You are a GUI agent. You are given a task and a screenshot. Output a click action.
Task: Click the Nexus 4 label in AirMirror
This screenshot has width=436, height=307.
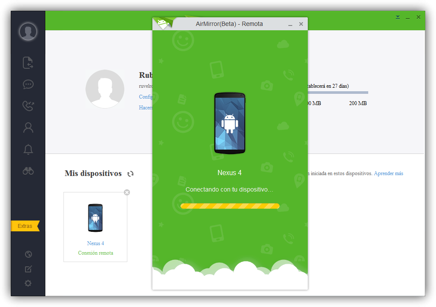click(x=229, y=173)
